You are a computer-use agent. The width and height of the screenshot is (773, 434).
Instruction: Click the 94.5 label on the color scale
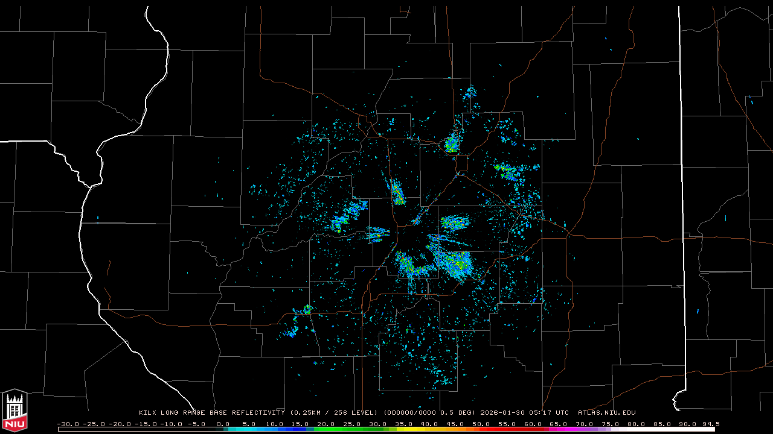click(x=710, y=424)
